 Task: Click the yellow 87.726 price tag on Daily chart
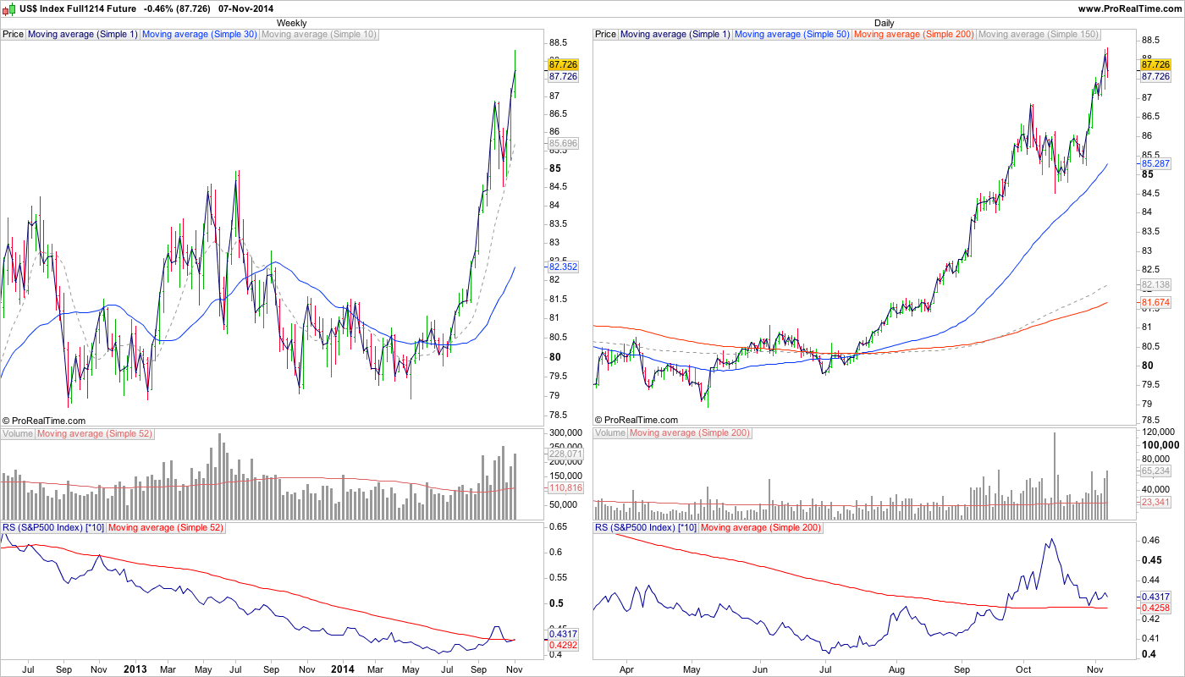(x=1155, y=64)
